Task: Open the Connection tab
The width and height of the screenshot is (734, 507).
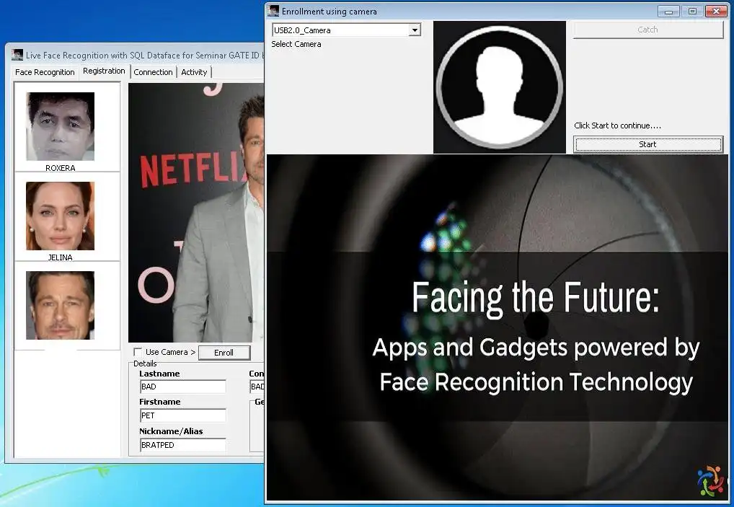Action: coord(153,72)
